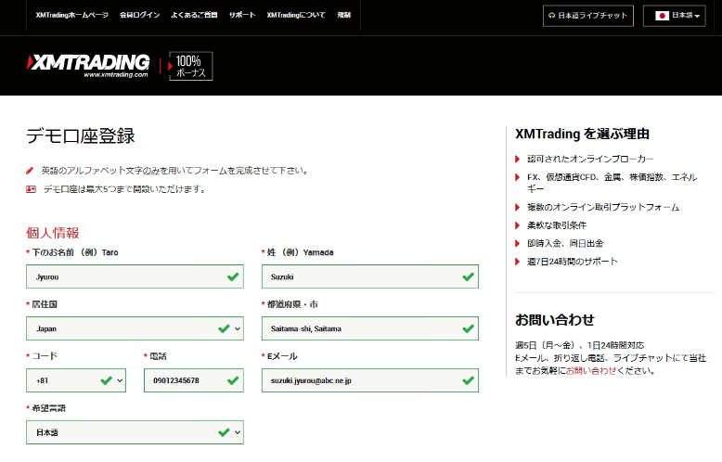Click the first name field Jyurou
The image size is (722, 462).
pyautogui.click(x=135, y=276)
